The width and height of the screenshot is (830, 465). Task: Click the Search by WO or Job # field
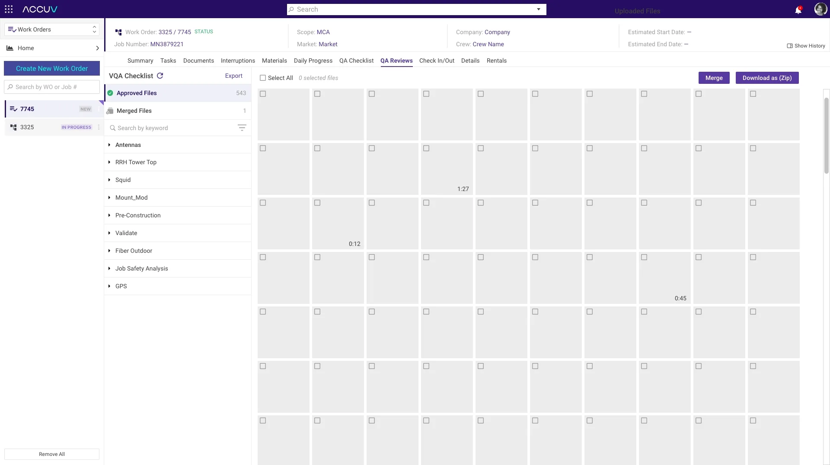(x=52, y=87)
